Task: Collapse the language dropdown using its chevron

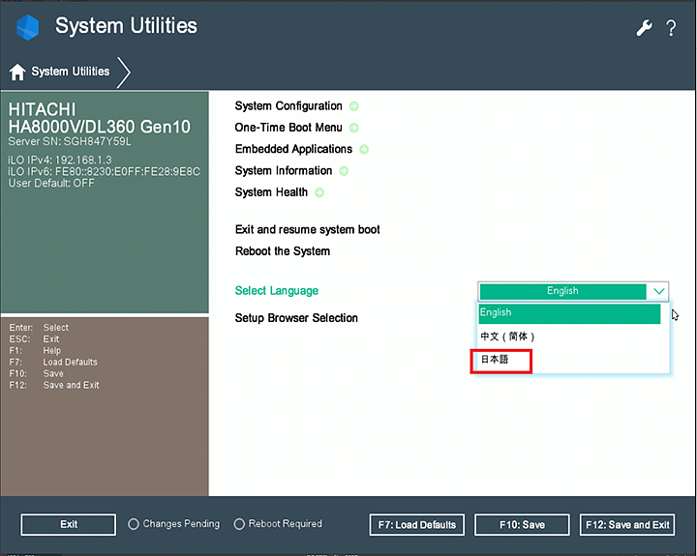Action: pos(659,291)
